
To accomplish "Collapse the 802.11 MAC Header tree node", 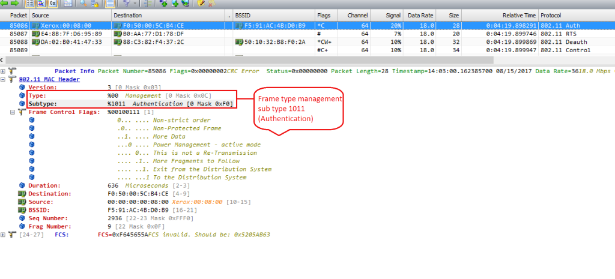I will click(x=3, y=79).
